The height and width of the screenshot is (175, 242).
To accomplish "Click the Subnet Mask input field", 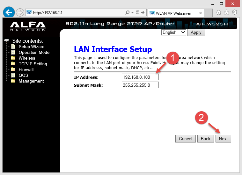I will click(140, 85).
